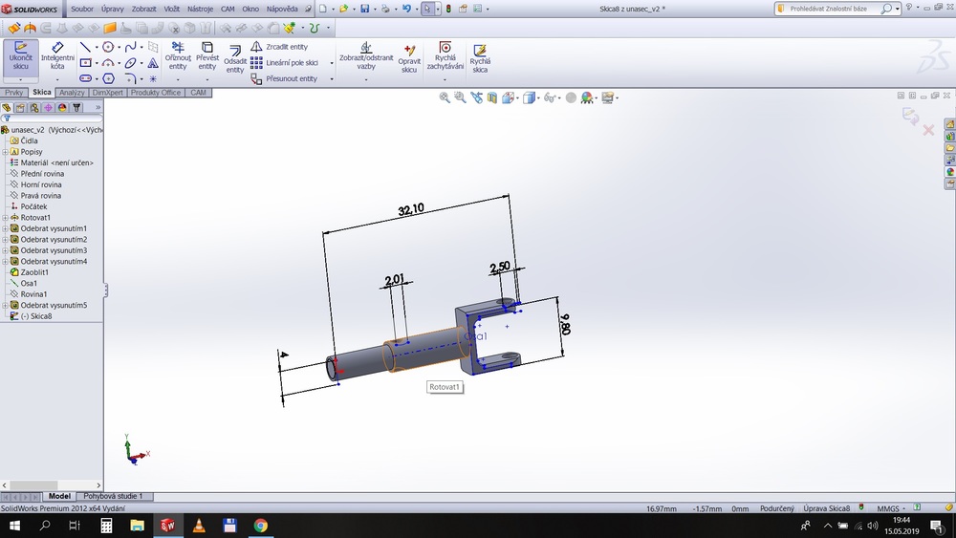Click Ukončit skicu to exit the sketch
The height and width of the screenshot is (538, 956).
point(21,56)
